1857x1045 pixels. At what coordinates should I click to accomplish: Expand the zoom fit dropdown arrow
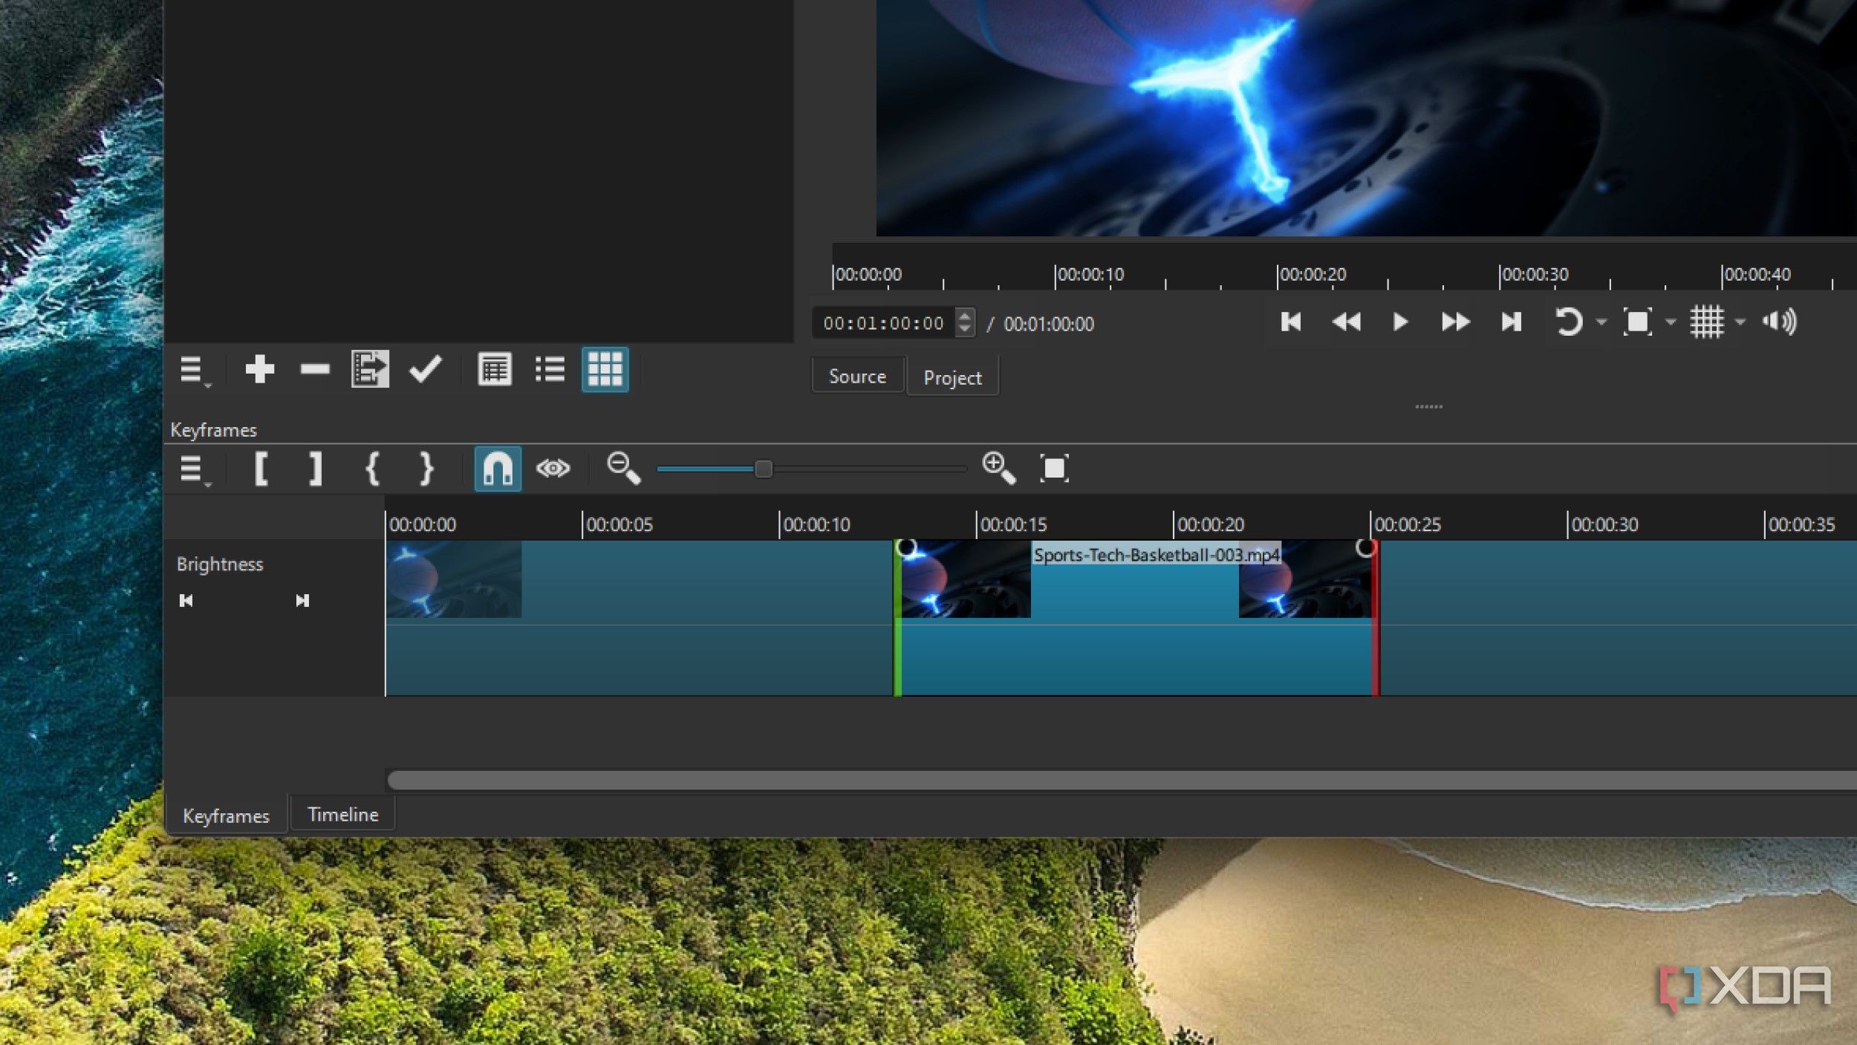pos(1671,322)
